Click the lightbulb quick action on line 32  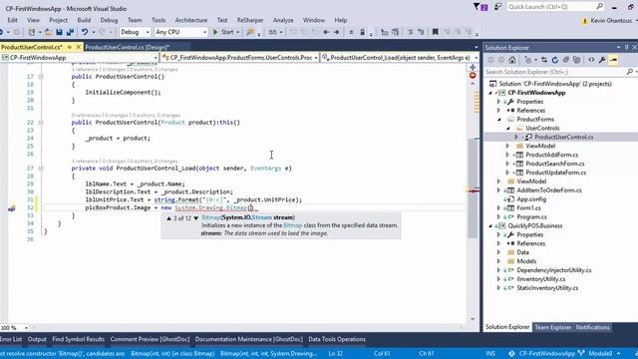pyautogui.click(x=11, y=208)
